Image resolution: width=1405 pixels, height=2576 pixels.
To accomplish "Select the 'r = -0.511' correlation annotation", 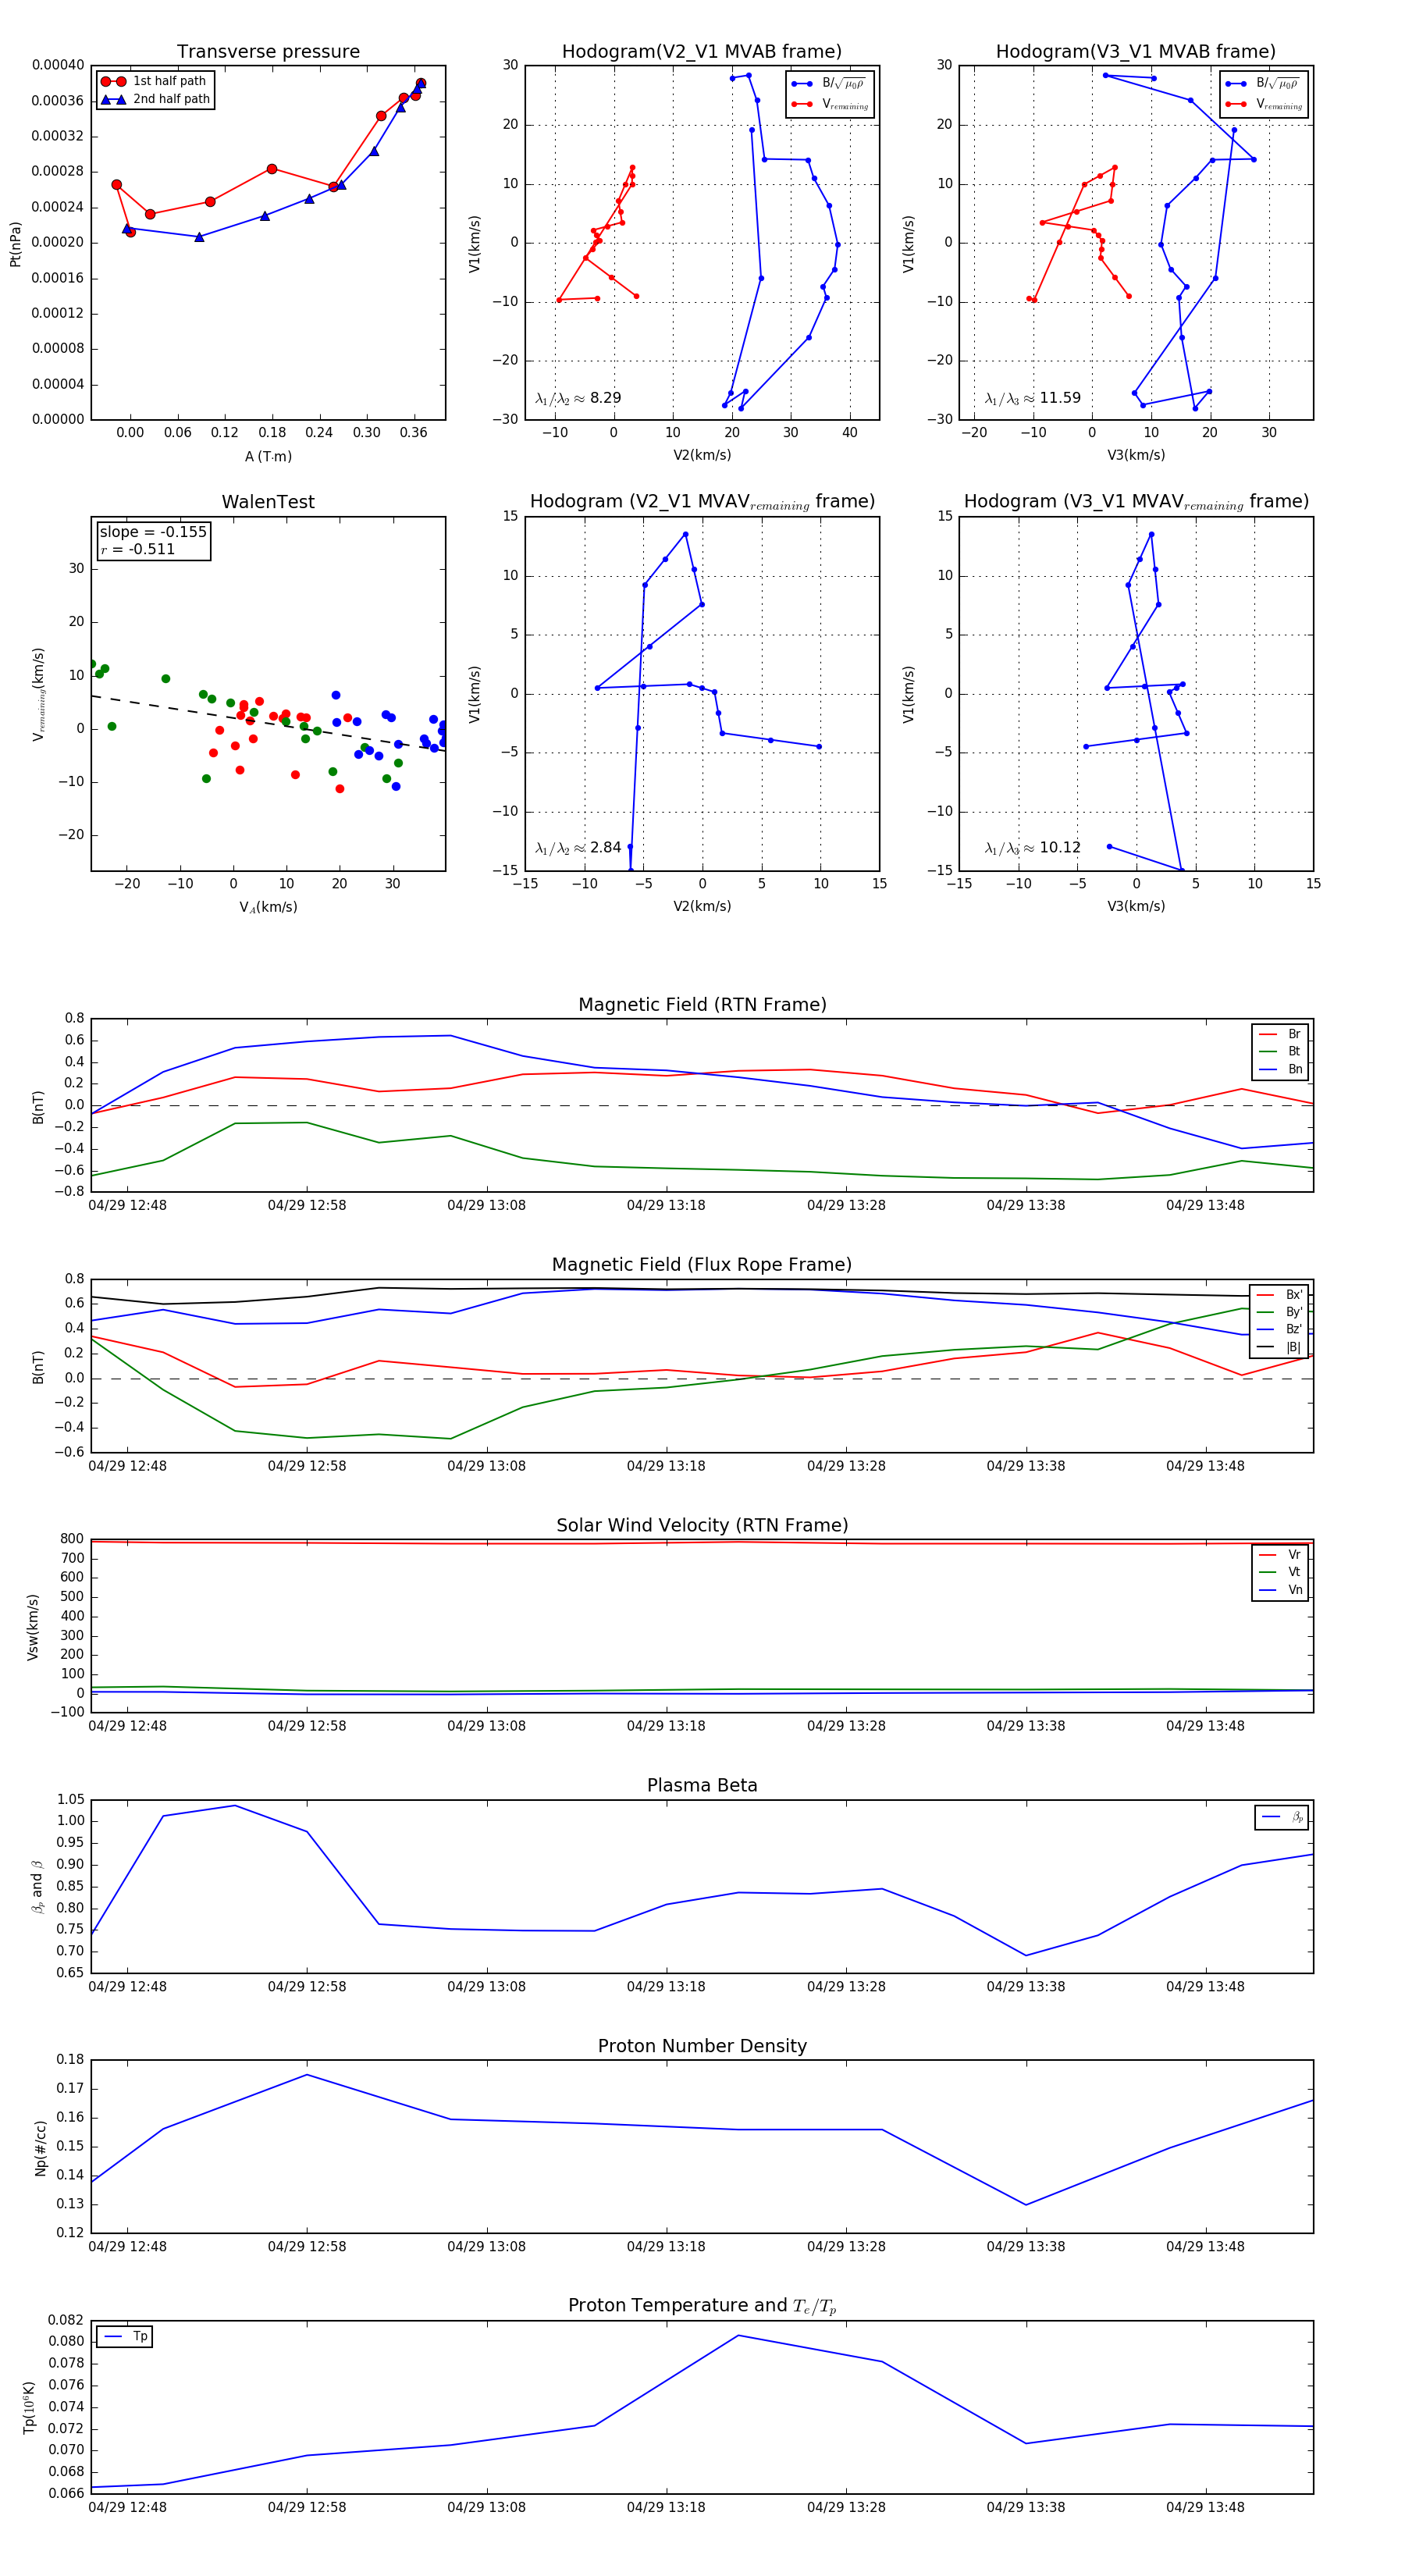I will point(137,549).
